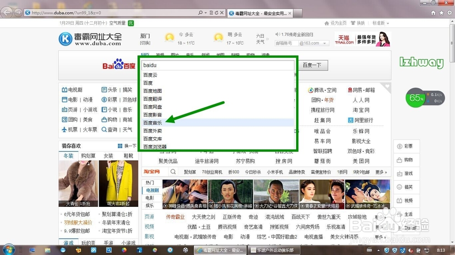Click the taskbar volume icon
This screenshot has height=255, width=455.
pyautogui.click(x=410, y=250)
